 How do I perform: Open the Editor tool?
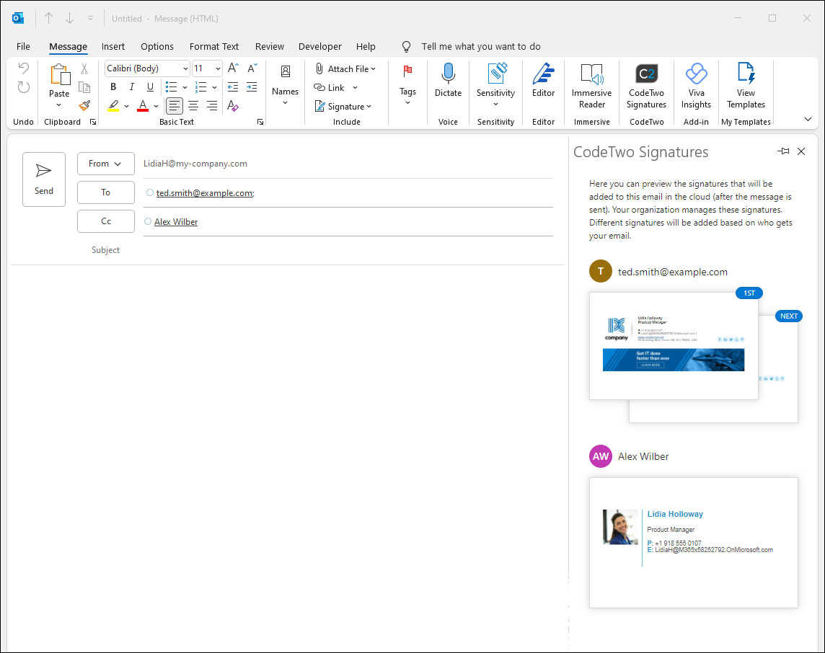coord(544,80)
